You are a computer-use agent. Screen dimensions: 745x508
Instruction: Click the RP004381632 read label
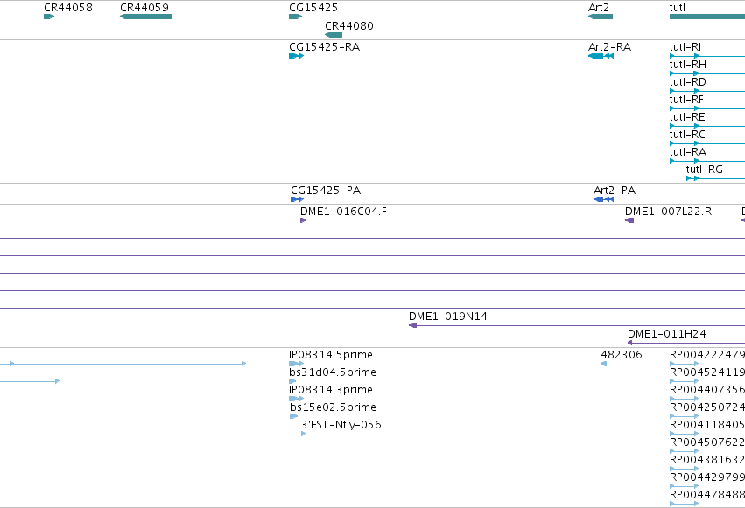click(707, 460)
